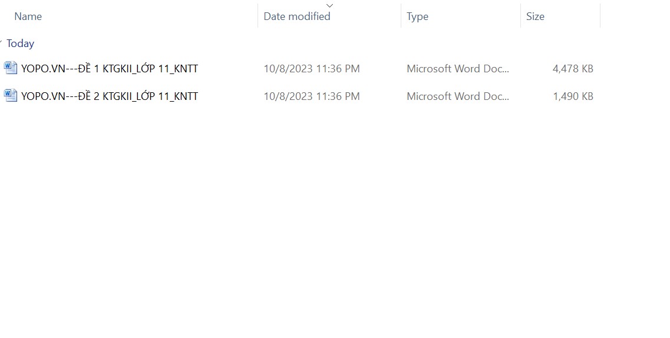
Task: Sort by the Date modified column header
Action: [296, 16]
